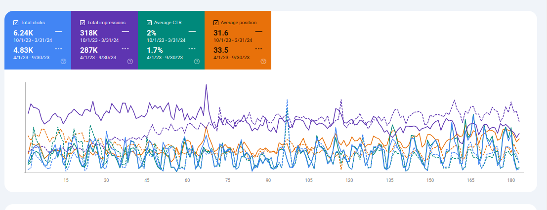Click date range 4/1/23 - 9/30/23 under CTR
The height and width of the screenshot is (210, 547).
[x=165, y=58]
